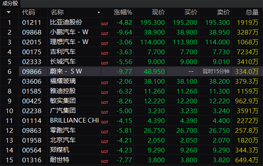Click the small dot next to 名称 header

99,12
